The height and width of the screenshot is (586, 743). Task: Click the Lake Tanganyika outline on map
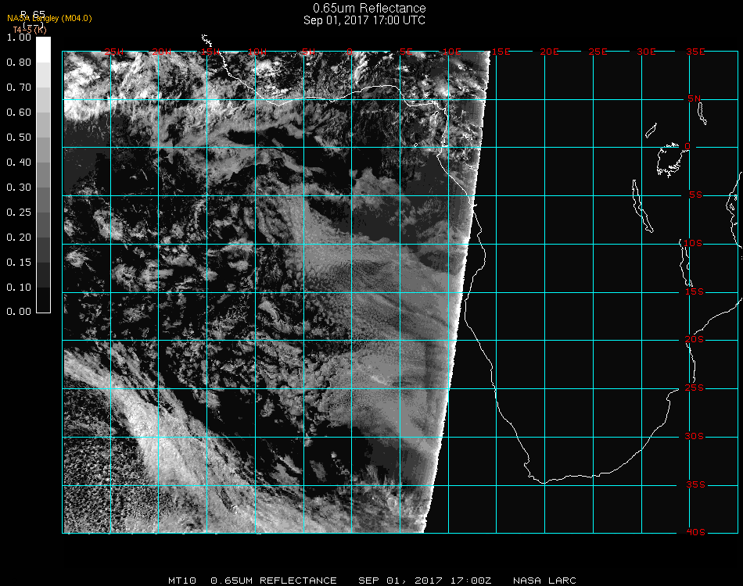(x=642, y=206)
